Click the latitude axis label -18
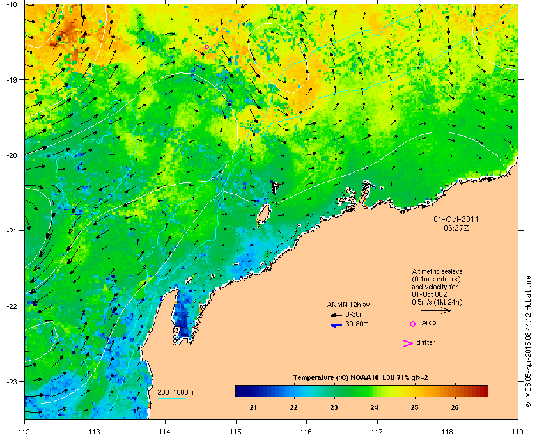This screenshot has height=435, width=537. coord(12,4)
